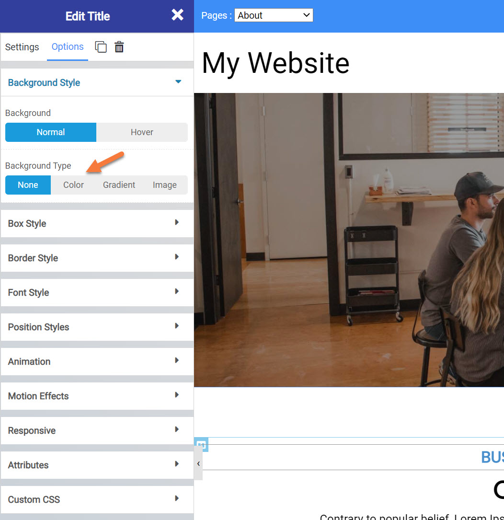The width and height of the screenshot is (504, 520).
Task: Select Normal background state
Action: coord(51,132)
